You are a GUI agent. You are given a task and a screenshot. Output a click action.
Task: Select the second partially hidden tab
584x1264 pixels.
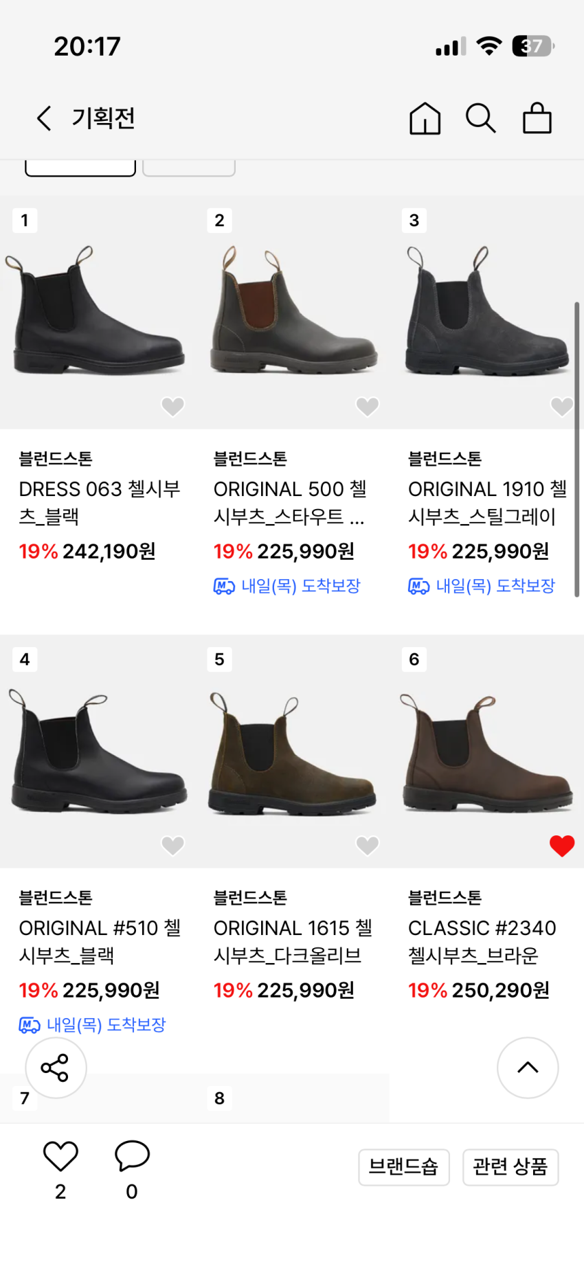(189, 168)
